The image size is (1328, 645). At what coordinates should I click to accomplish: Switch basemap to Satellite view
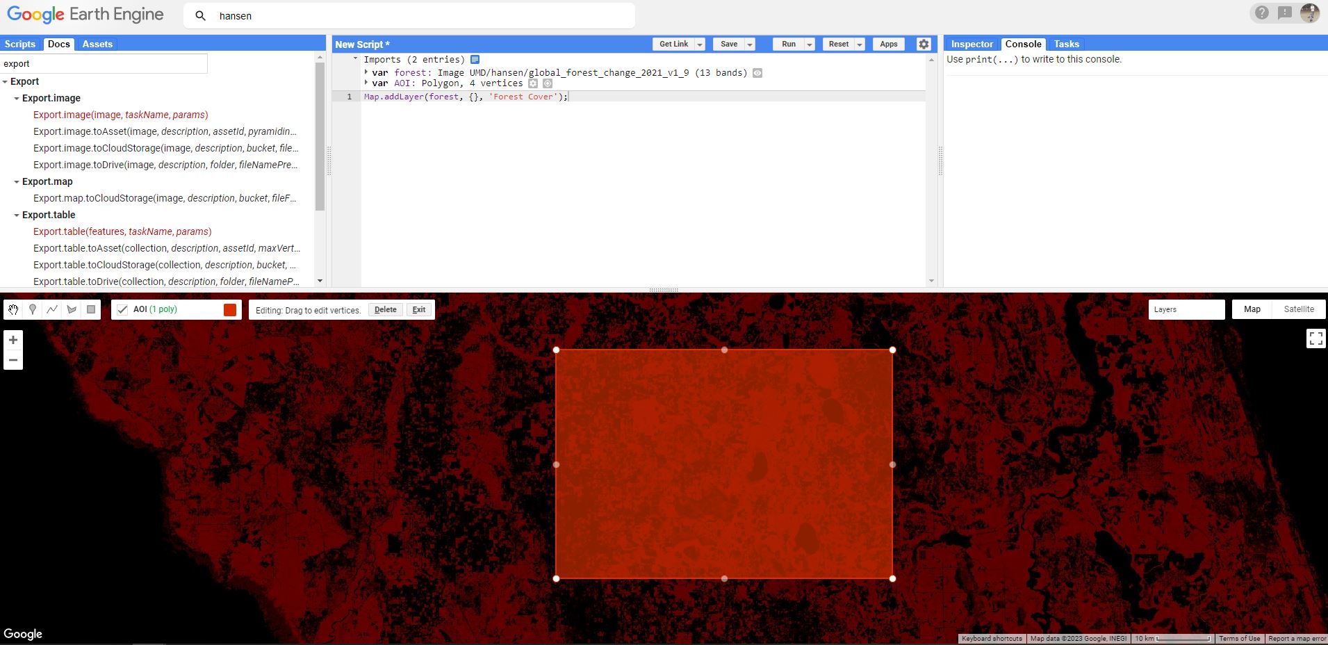click(x=1298, y=309)
